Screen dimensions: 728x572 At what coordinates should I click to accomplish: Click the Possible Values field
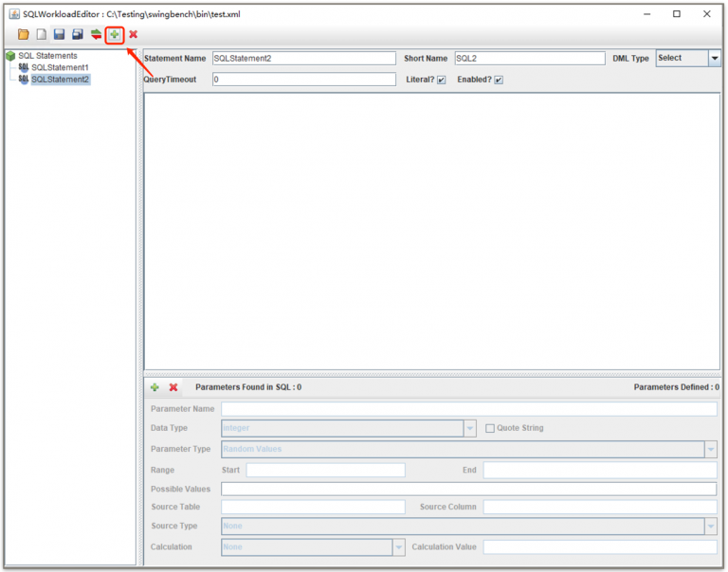coord(469,489)
